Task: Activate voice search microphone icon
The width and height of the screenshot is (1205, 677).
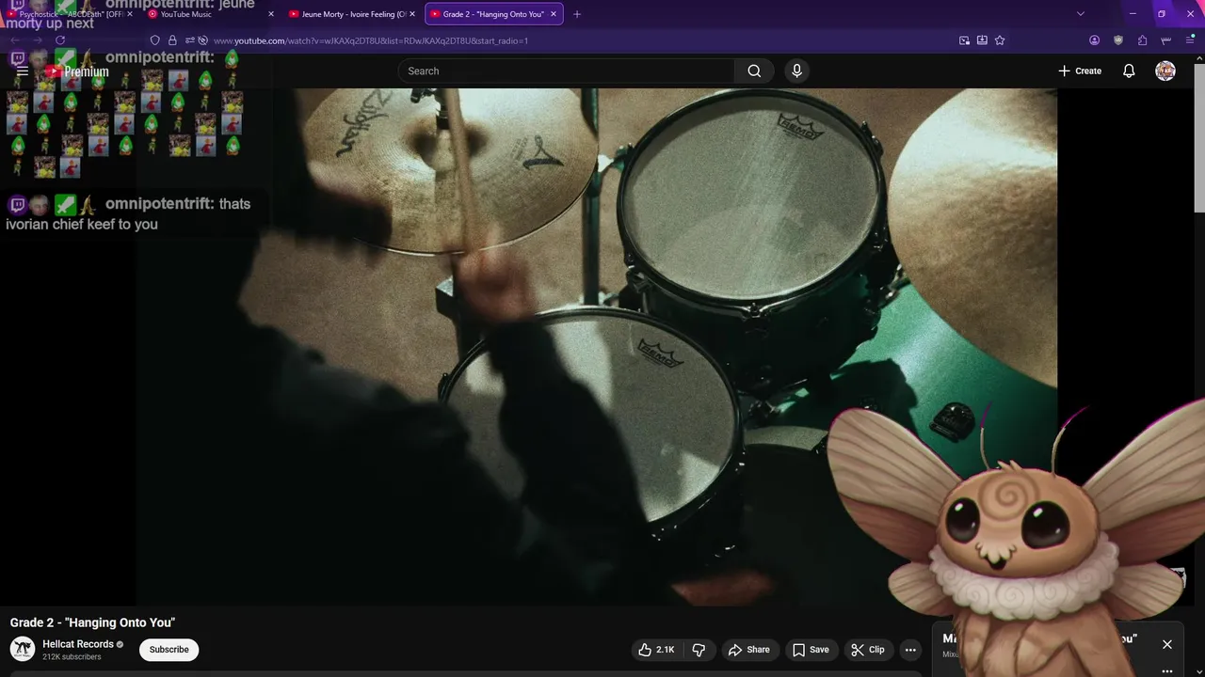Action: coord(796,71)
